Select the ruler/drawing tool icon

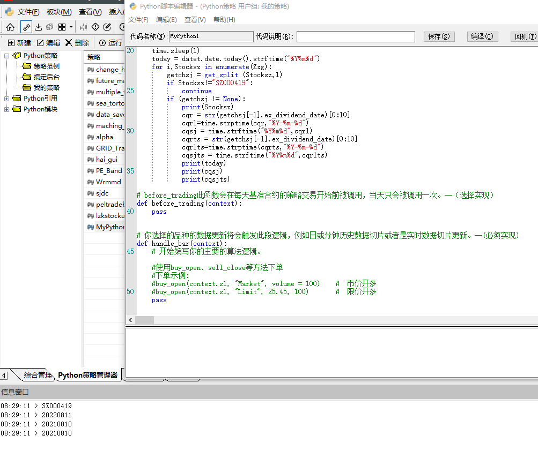click(x=26, y=27)
